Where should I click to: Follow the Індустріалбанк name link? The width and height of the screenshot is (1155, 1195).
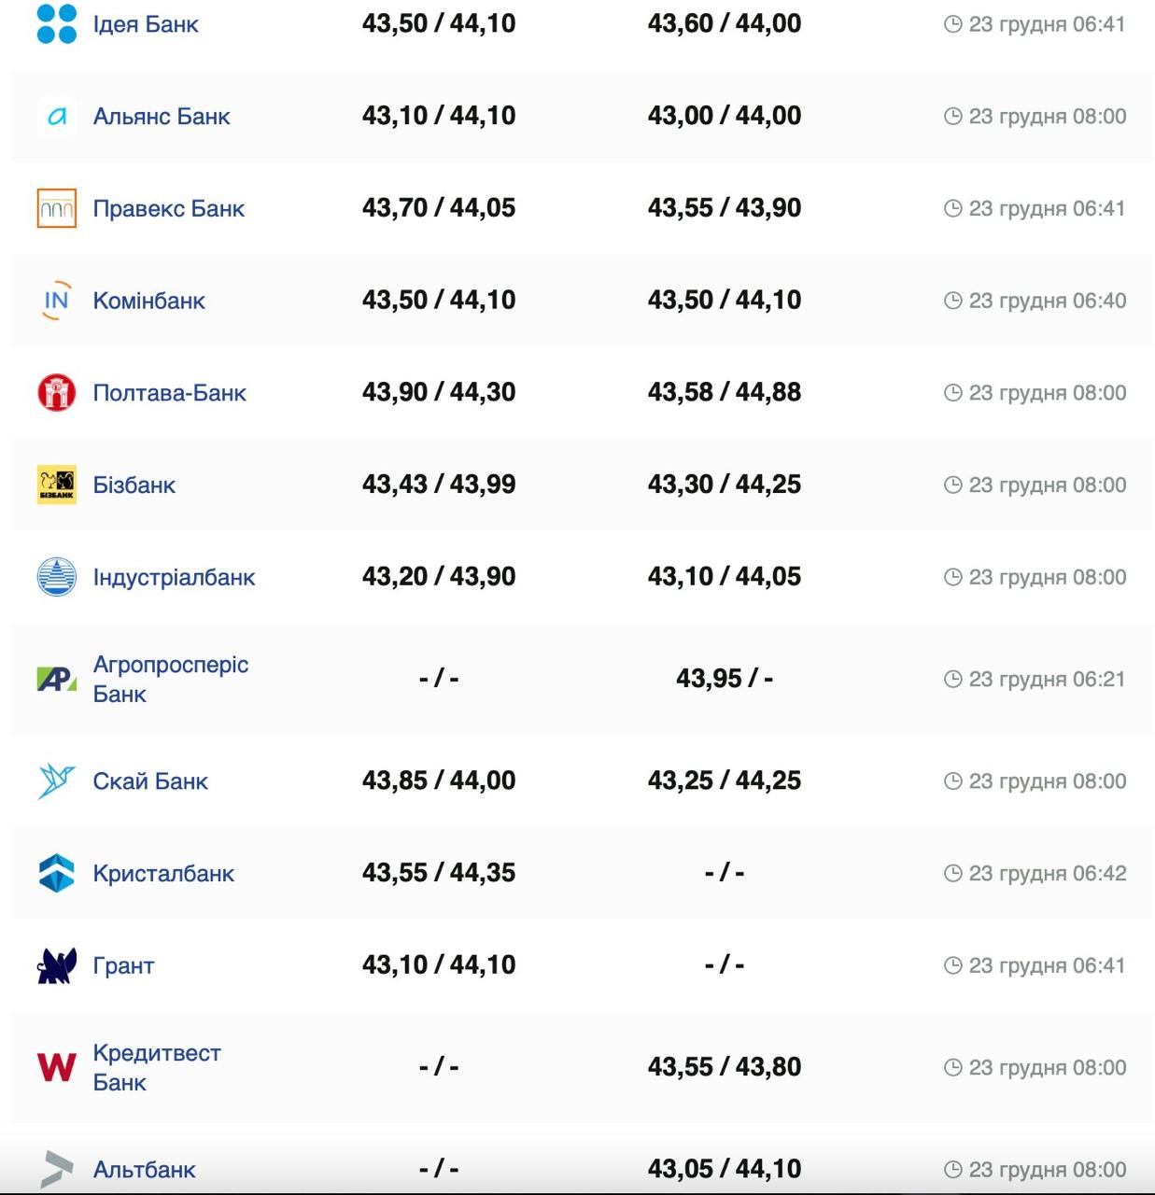pyautogui.click(x=174, y=577)
